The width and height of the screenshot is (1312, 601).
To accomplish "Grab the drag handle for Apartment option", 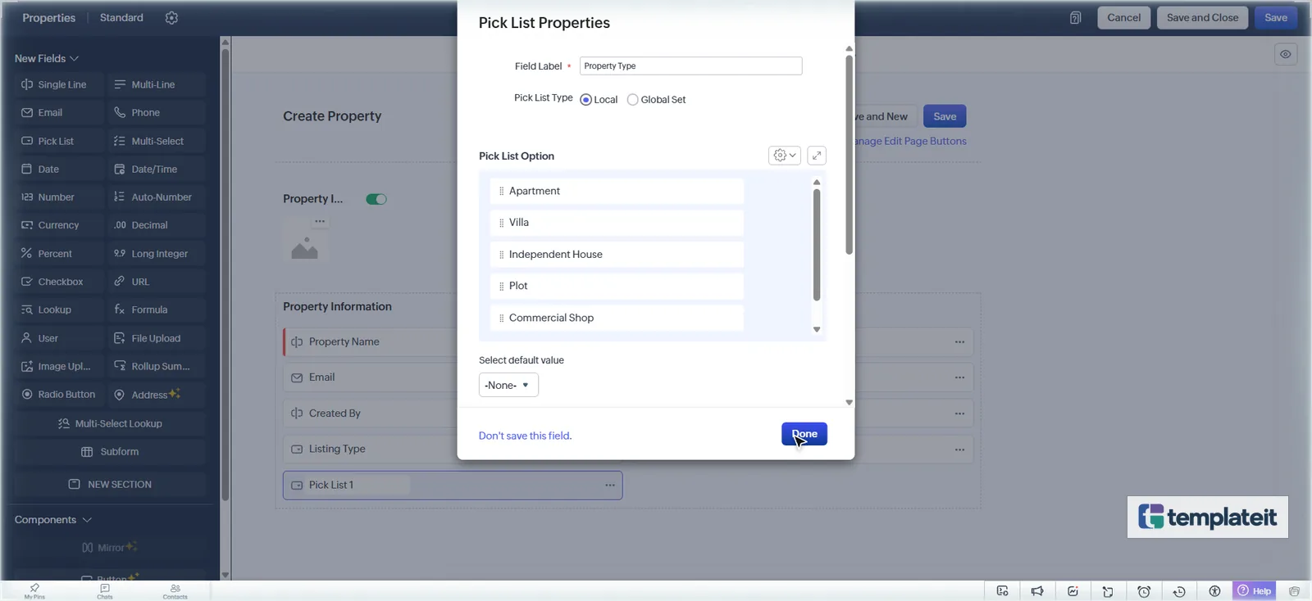I will click(x=502, y=191).
